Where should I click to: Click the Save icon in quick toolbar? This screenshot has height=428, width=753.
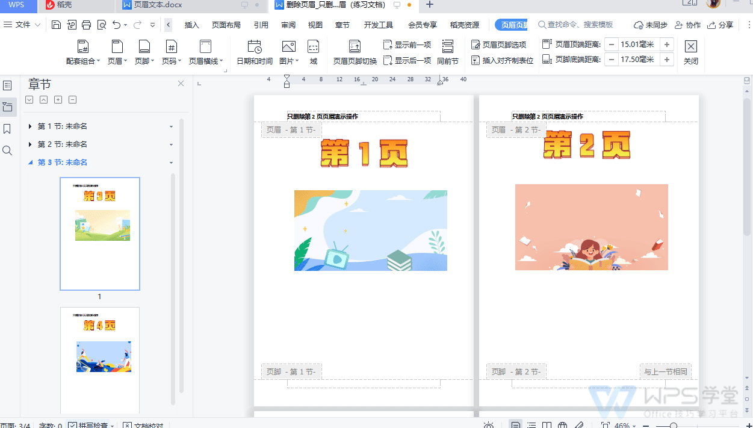tap(56, 25)
